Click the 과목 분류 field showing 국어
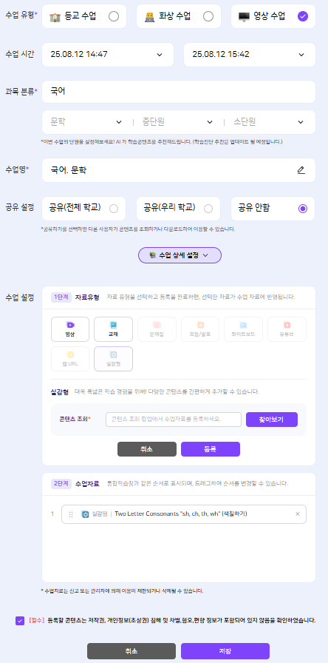Image resolution: width=328 pixels, height=663 pixels. point(179,91)
